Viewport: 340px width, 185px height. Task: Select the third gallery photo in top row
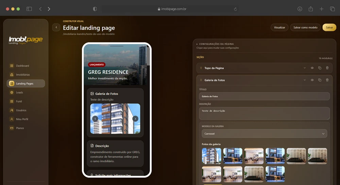coord(254,156)
